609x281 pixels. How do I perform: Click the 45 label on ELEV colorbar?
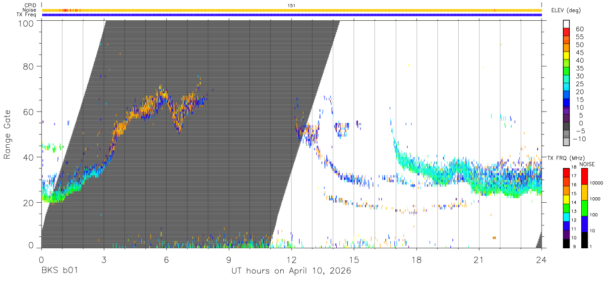pos(579,53)
